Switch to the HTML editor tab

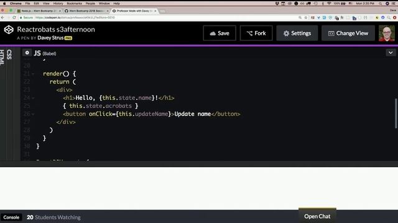[2, 57]
